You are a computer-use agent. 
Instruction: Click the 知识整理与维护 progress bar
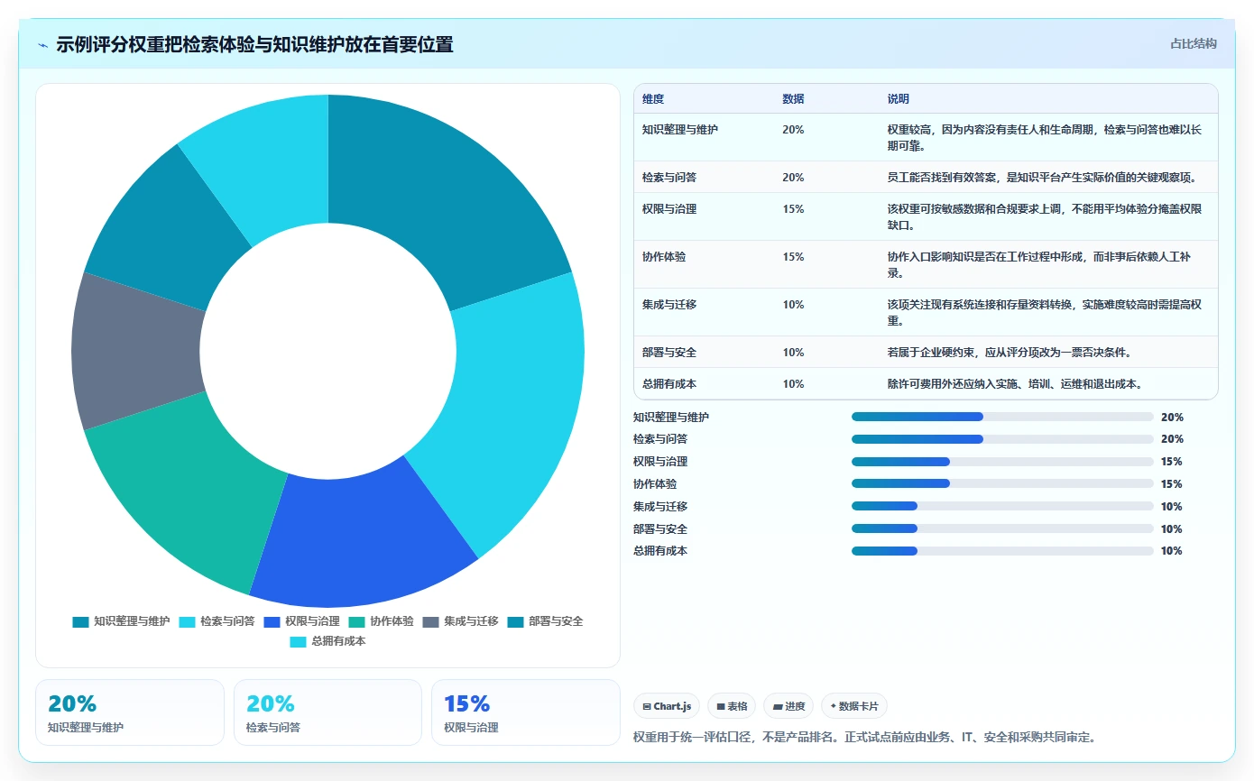tap(1002, 417)
